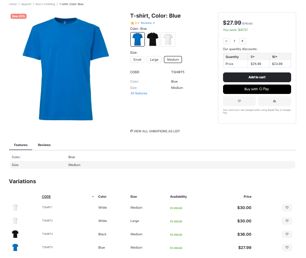Viewport: 306px width, 258px height.
Task: Click the Availability column header
Action: tap(178, 197)
